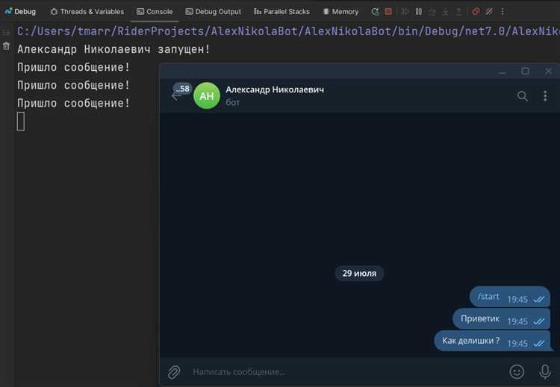This screenshot has height=387, width=560.
Task: Toggle soft-wrap in console gutter
Action: 6,33
